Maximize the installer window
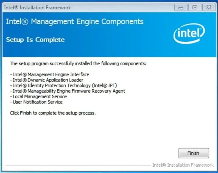 point(195,8)
